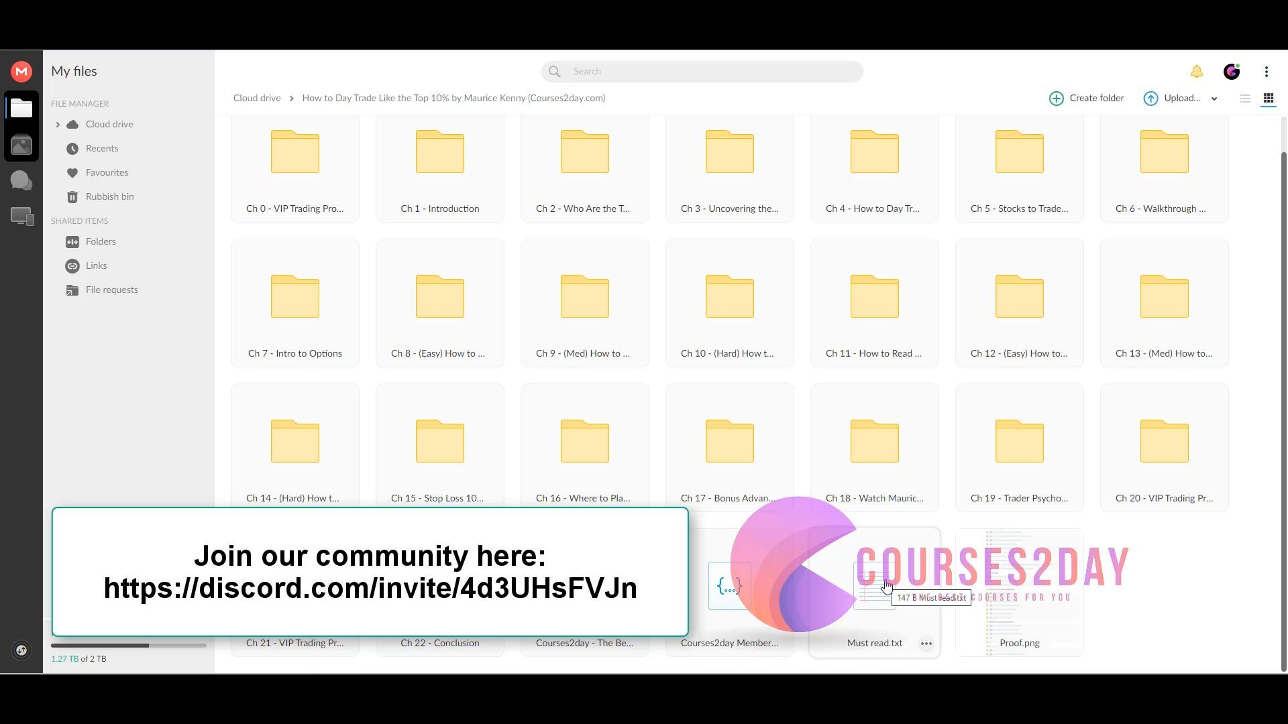Image resolution: width=1288 pixels, height=724 pixels.
Task: Select the Ch 19 - Trader Psycho folder
Action: tap(1020, 448)
